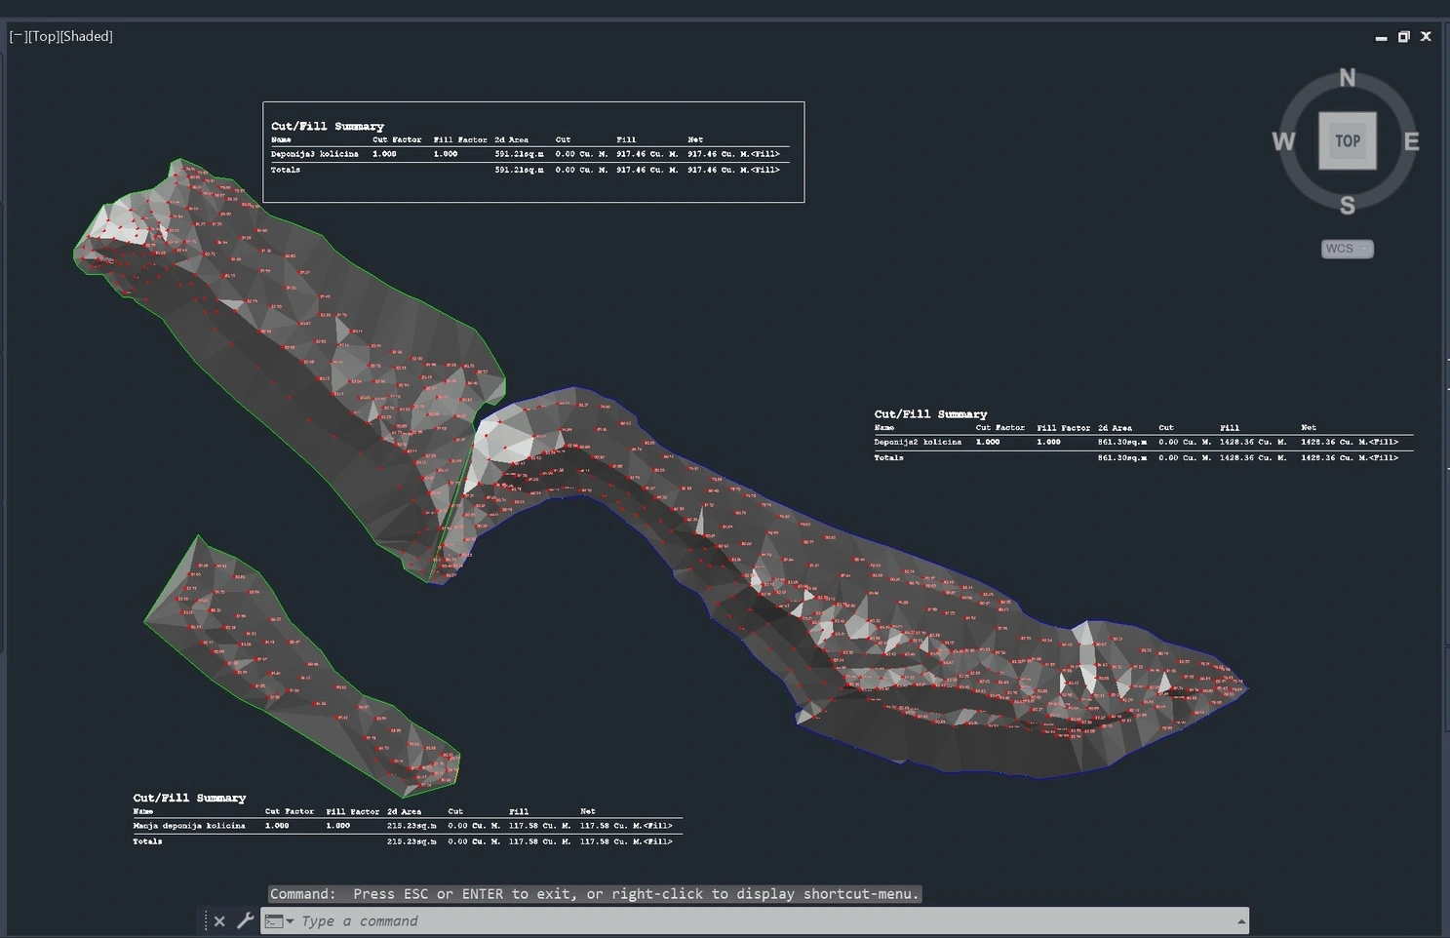The height and width of the screenshot is (938, 1450).
Task: Select the Manja deponija Cut/Fill Summary table
Action: [406, 820]
